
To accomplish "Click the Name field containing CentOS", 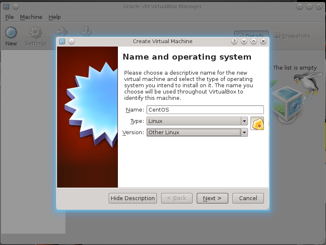I will click(x=205, y=110).
